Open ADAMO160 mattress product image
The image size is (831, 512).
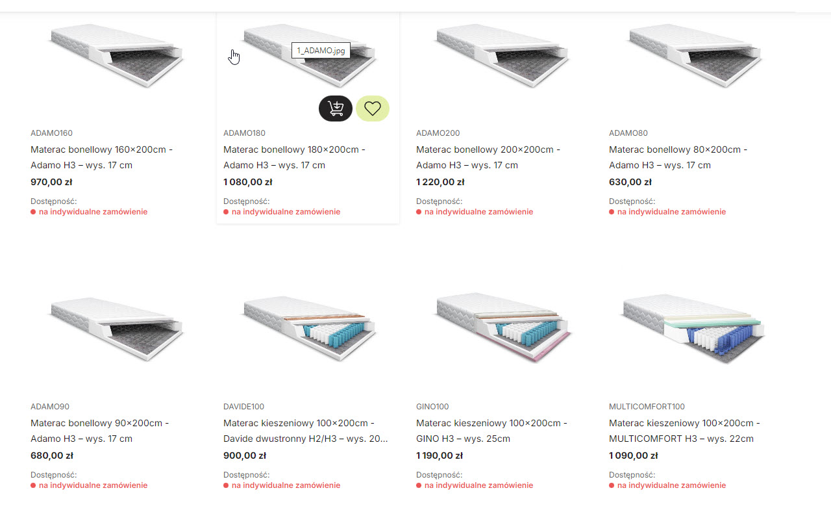(x=117, y=55)
